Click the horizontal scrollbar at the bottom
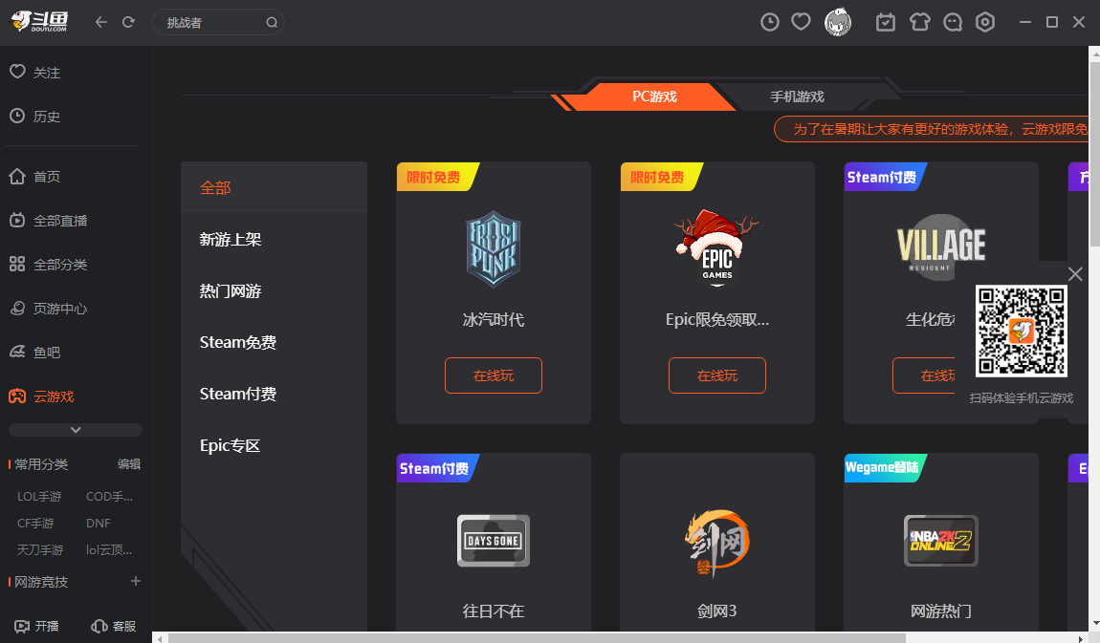Image resolution: width=1100 pixels, height=643 pixels. tap(536, 637)
